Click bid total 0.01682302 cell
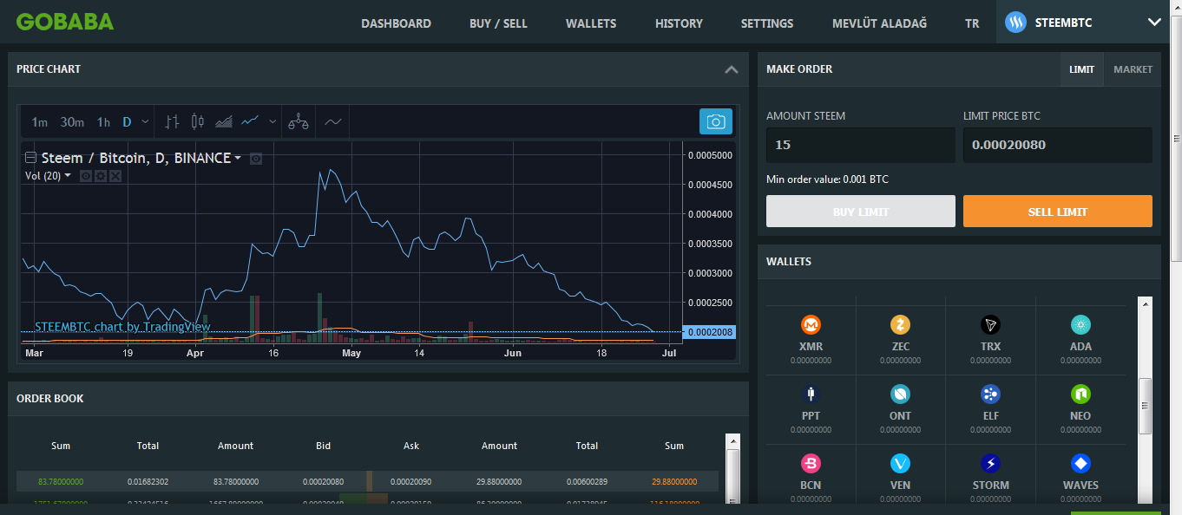This screenshot has width=1182, height=515. tap(148, 481)
